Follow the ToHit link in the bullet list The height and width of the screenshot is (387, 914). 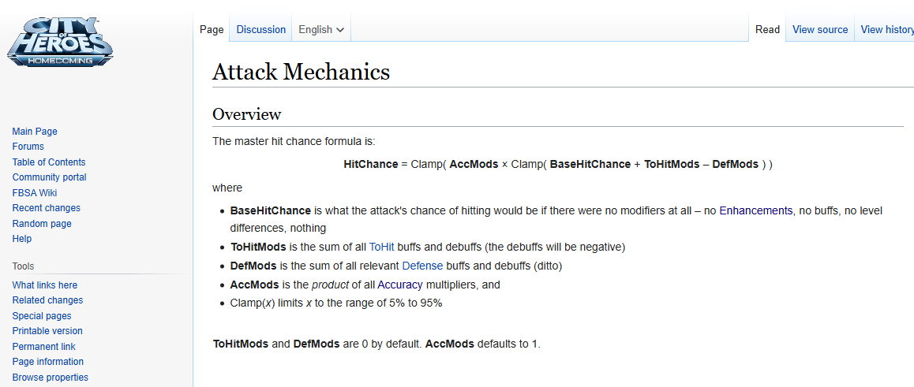(x=381, y=247)
